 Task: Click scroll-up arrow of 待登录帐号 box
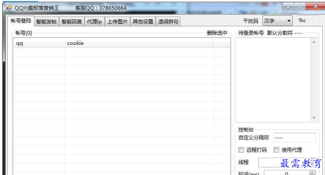pyautogui.click(x=314, y=42)
